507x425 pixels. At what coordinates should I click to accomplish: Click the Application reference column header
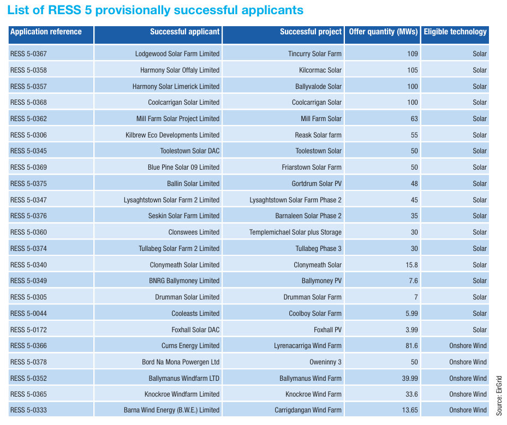pyautogui.click(x=46, y=32)
